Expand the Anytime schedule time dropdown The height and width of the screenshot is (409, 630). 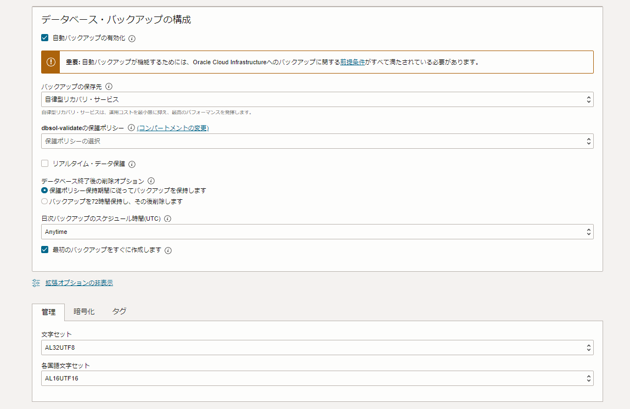[317, 232]
